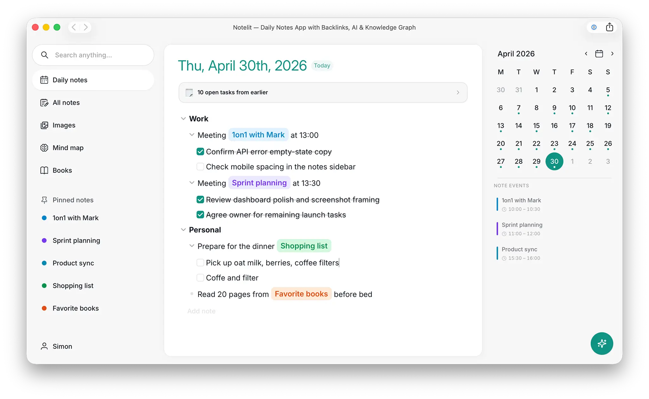This screenshot has height=399, width=649.
Task: Click the AI sparkle assistant button
Action: pos(601,343)
